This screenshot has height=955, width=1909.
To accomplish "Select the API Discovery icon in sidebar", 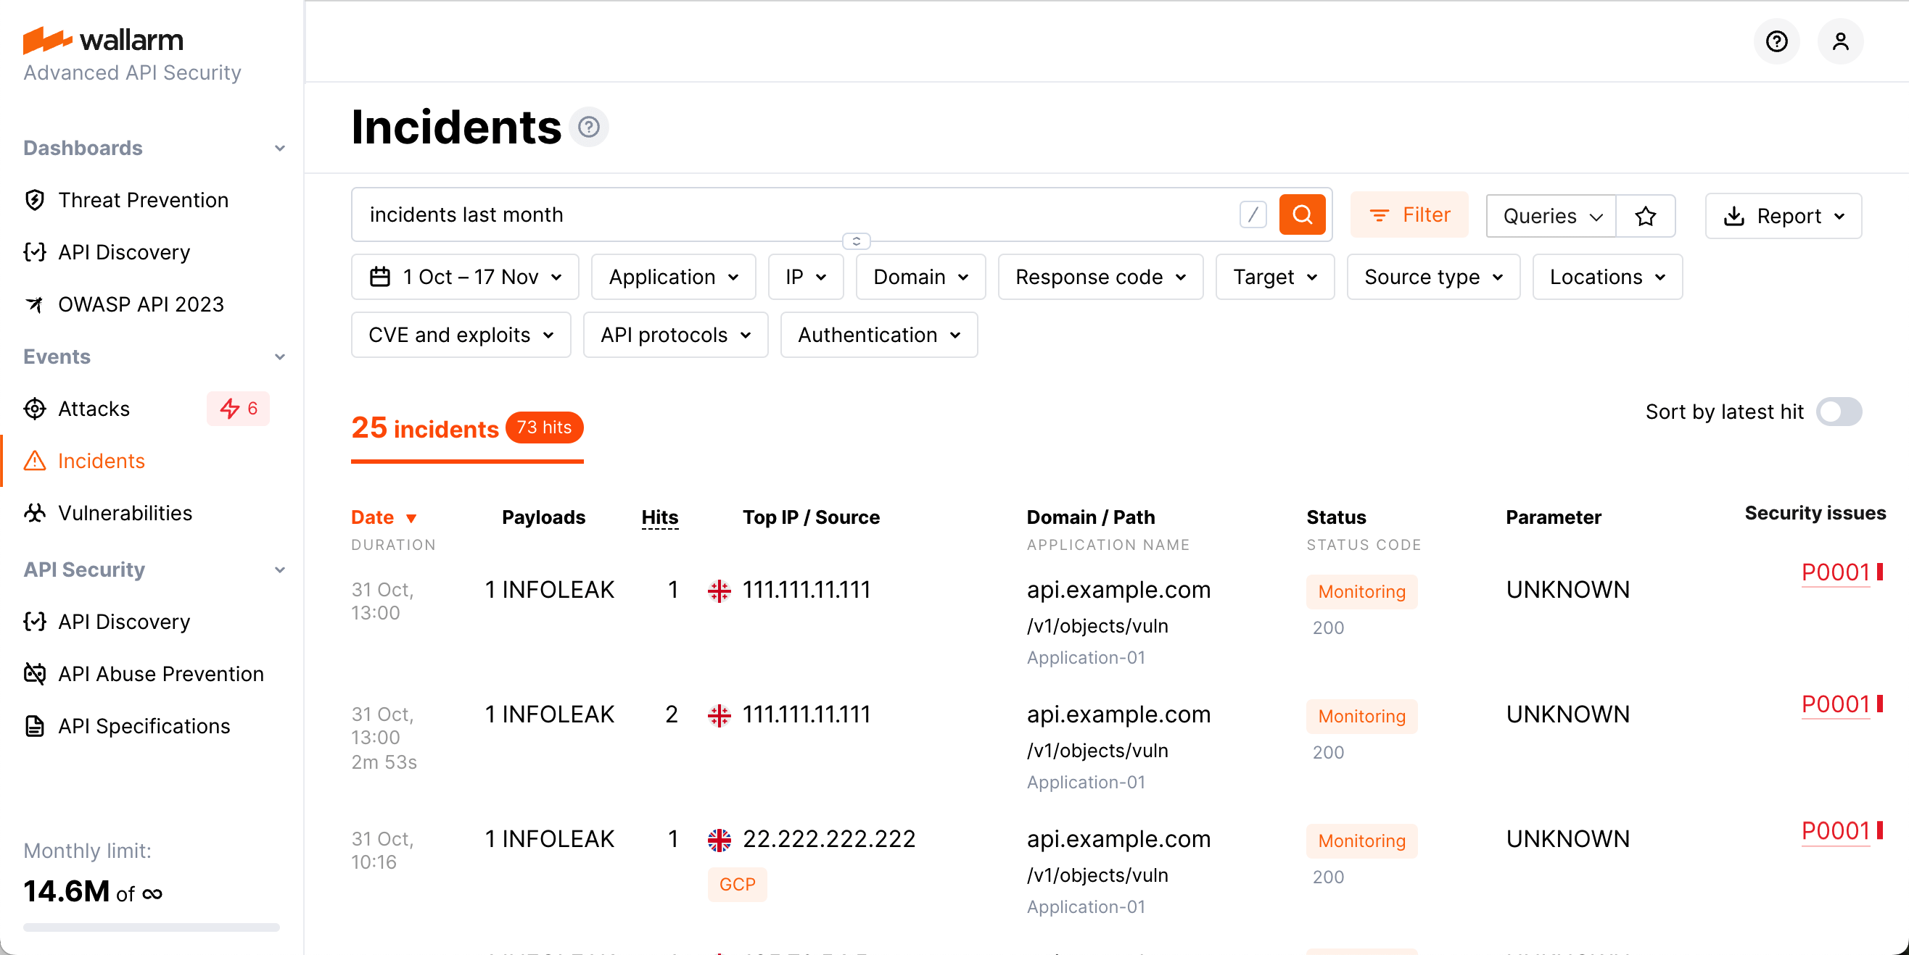I will tap(34, 251).
